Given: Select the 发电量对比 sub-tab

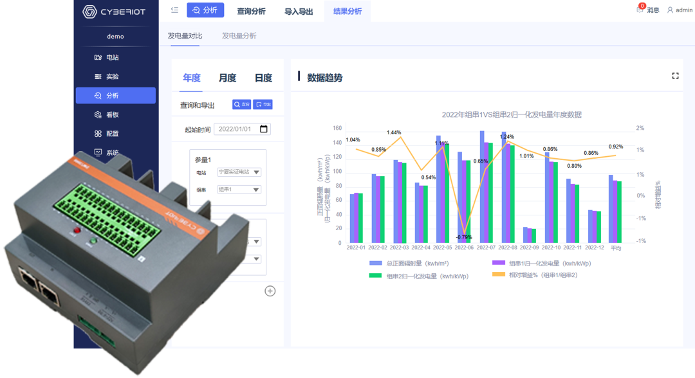Looking at the screenshot, I should (x=185, y=36).
